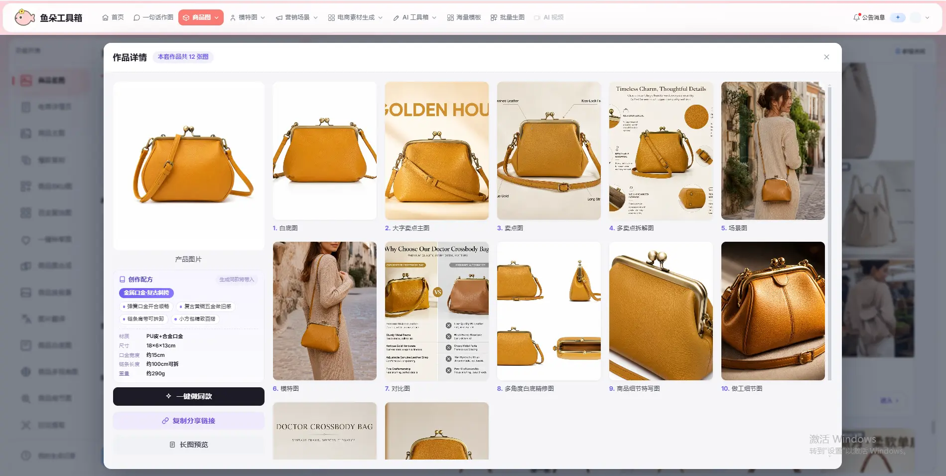The height and width of the screenshot is (476, 946).
Task: Open the 公告消息 bell notification
Action: pos(869,17)
